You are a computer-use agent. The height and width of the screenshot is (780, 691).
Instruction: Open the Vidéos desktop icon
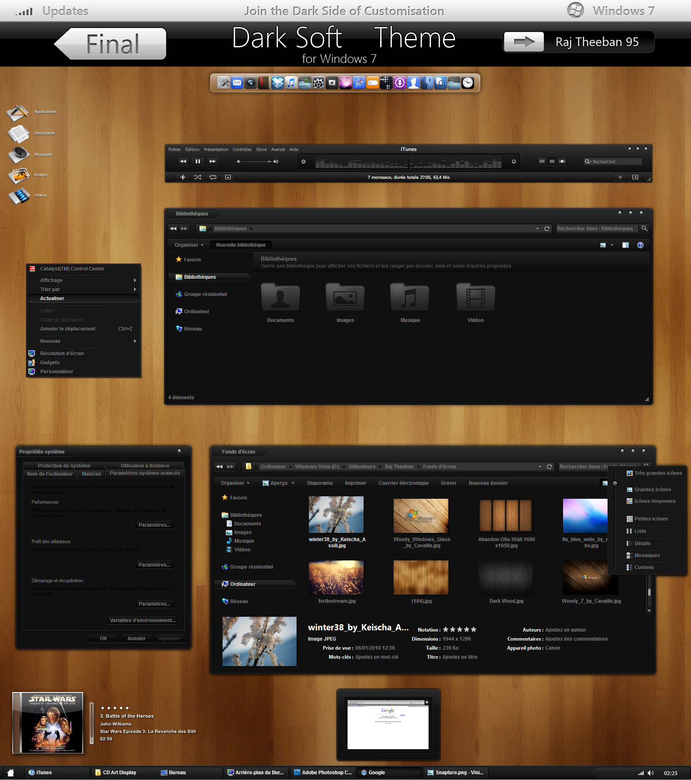(x=19, y=196)
